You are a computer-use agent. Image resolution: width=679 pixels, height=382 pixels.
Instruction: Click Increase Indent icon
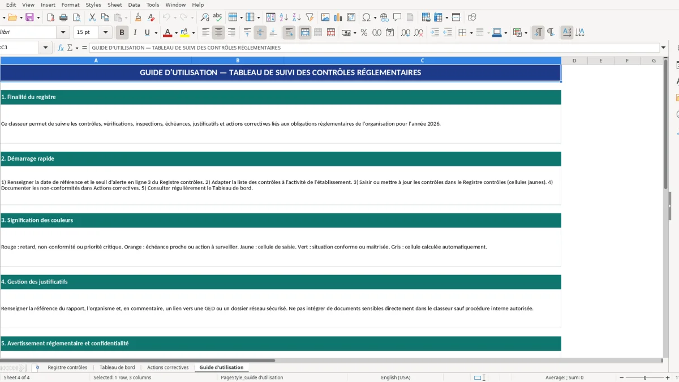pos(435,33)
